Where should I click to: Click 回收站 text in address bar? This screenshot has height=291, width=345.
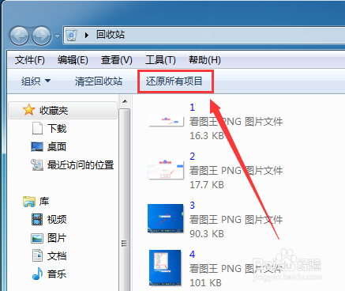111,35
